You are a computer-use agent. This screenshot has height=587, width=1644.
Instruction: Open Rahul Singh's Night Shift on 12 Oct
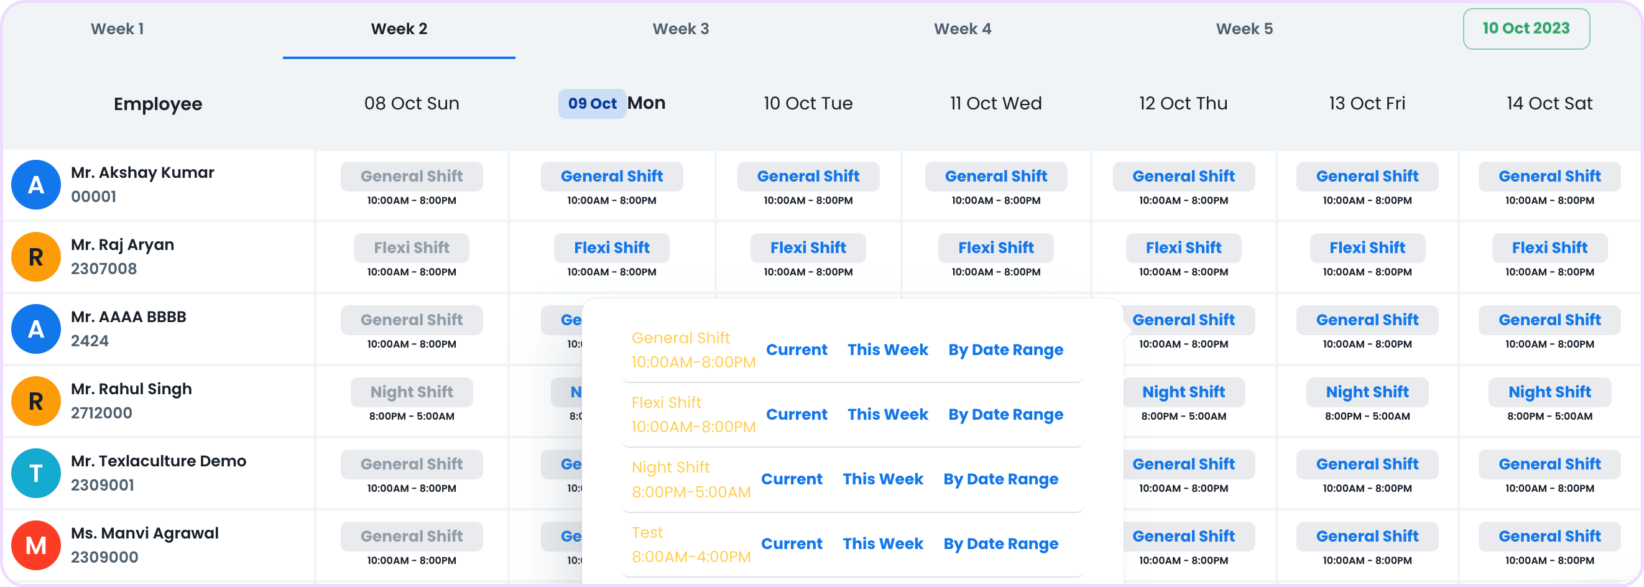1183,392
